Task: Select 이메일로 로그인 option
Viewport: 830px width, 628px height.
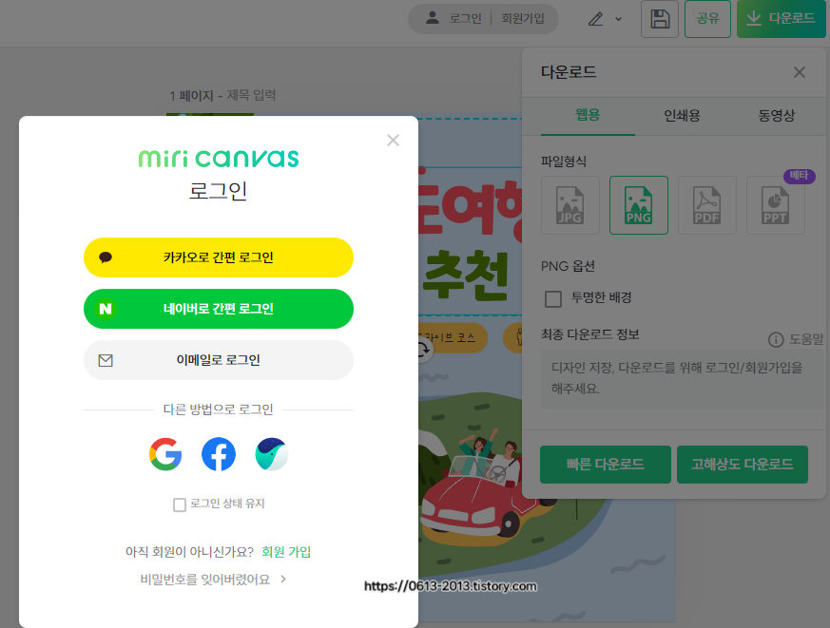Action: click(x=218, y=360)
